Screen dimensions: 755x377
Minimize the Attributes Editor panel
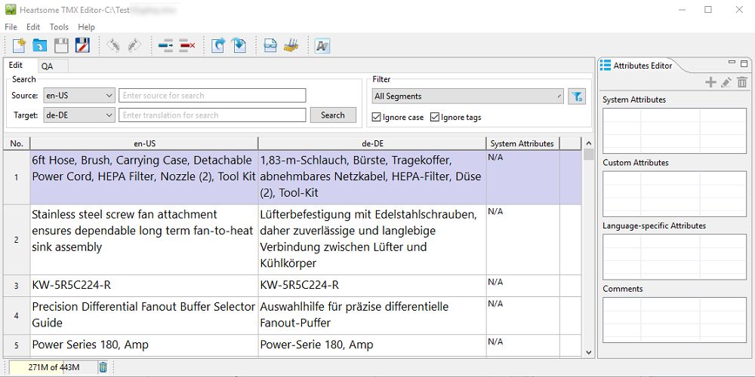click(x=732, y=63)
